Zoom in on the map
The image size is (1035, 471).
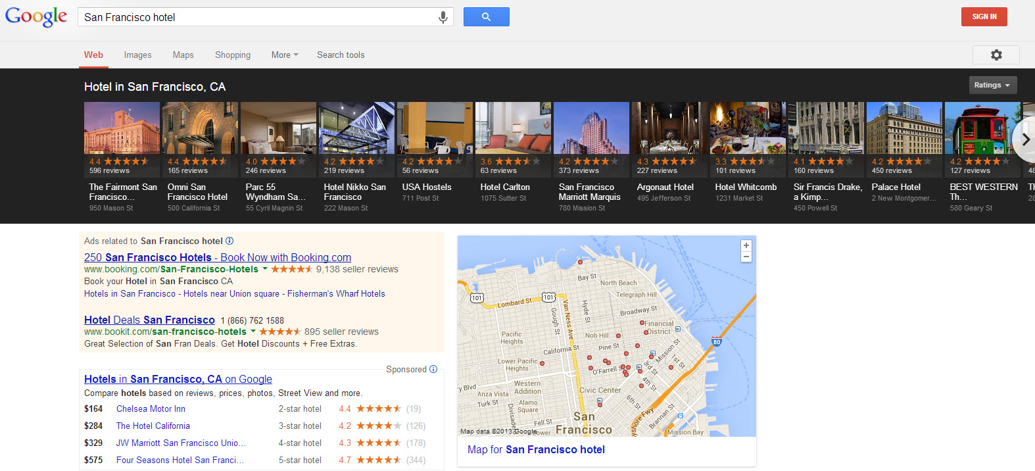point(746,245)
